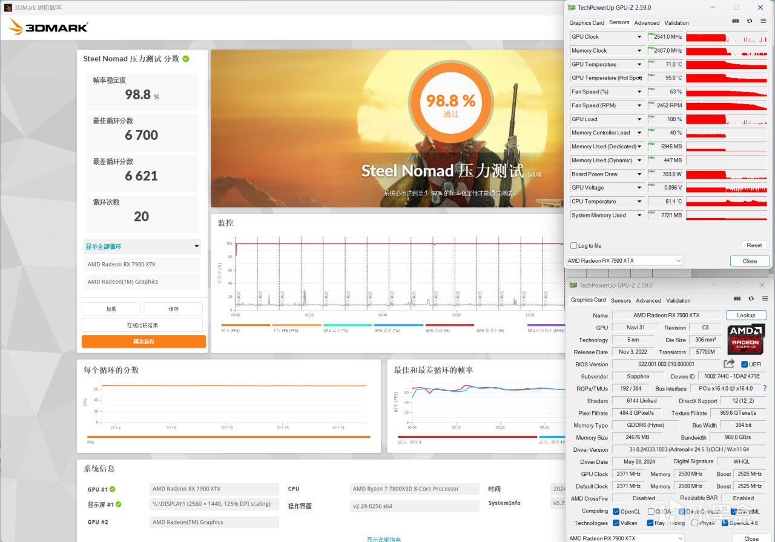The width and height of the screenshot is (775, 542).
Task: Click the GPU Name field in Graphics Card window
Action: click(666, 315)
